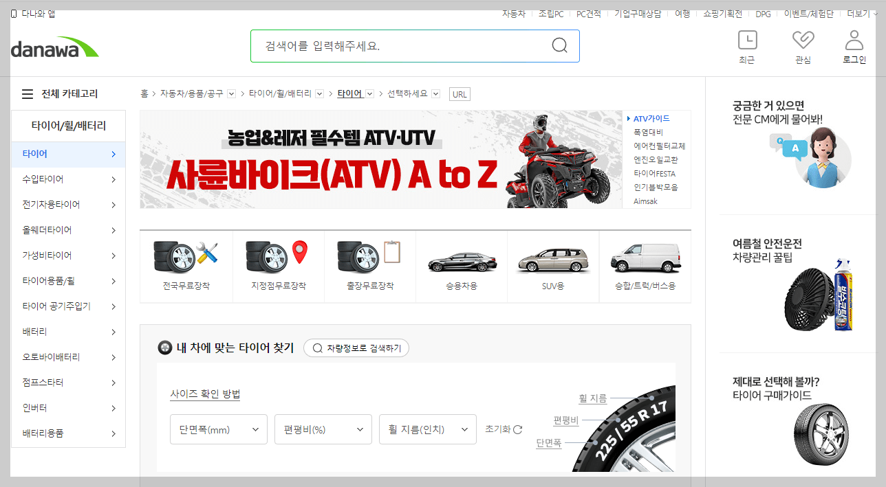Image resolution: width=886 pixels, height=487 pixels.
Task: Click the search magnifier icon
Action: [x=559, y=45]
